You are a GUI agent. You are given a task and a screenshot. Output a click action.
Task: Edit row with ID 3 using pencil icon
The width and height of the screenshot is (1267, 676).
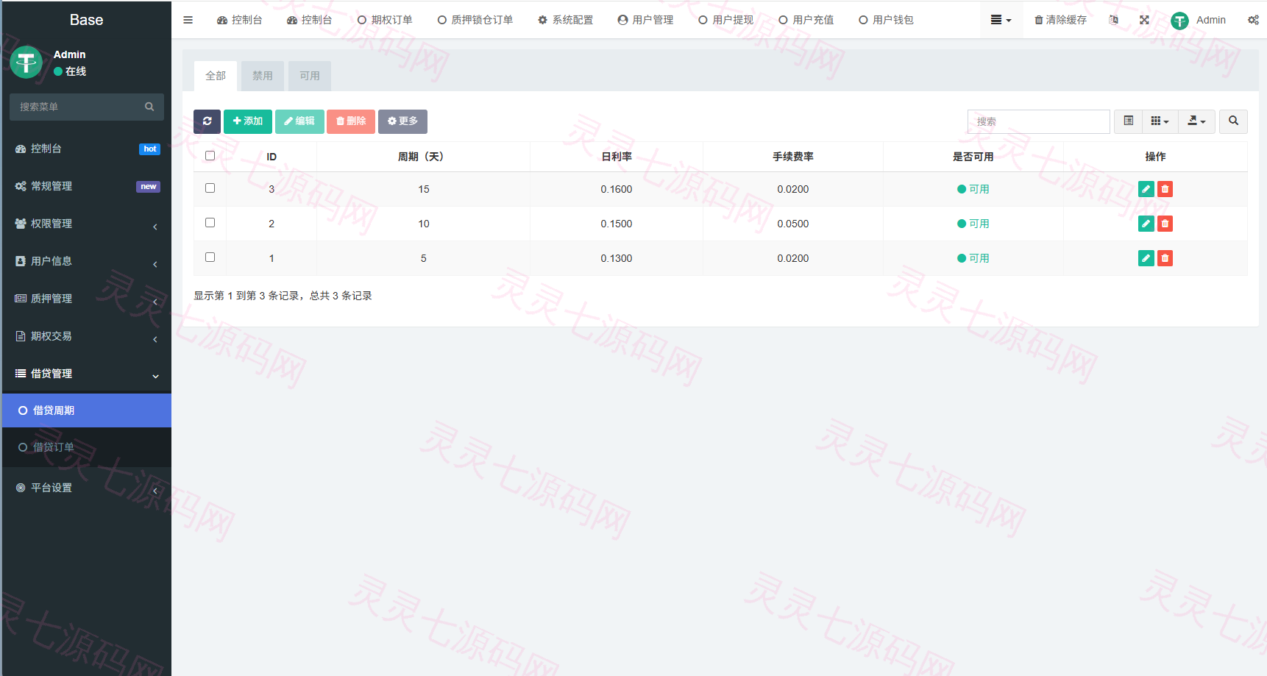tap(1146, 189)
